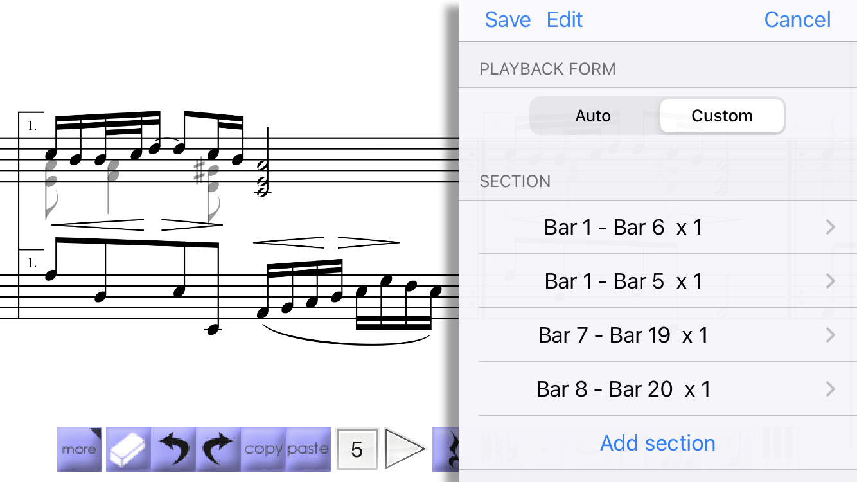Viewport: 857px width, 482px height.
Task: Undo the last action arrow
Action: [x=173, y=449]
